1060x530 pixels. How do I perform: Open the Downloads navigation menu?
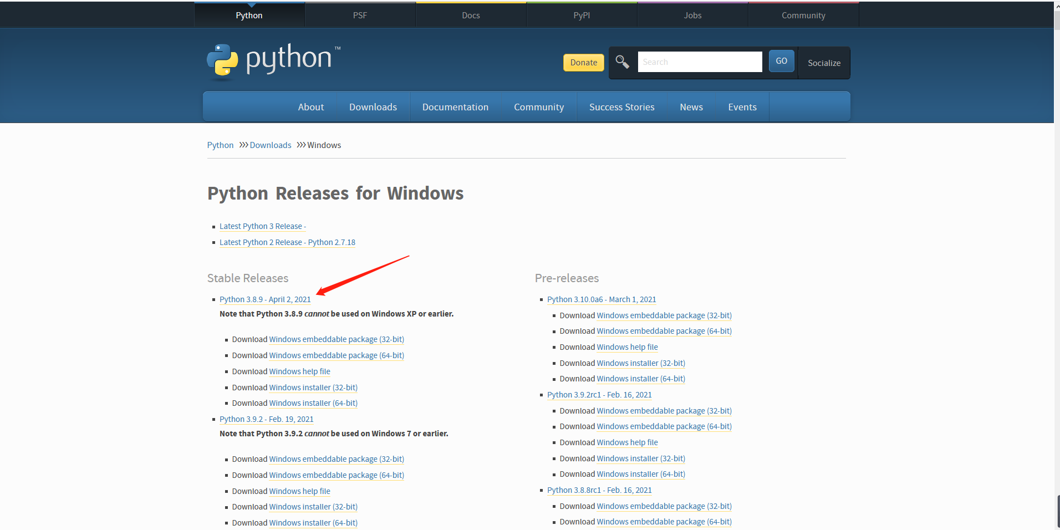373,107
